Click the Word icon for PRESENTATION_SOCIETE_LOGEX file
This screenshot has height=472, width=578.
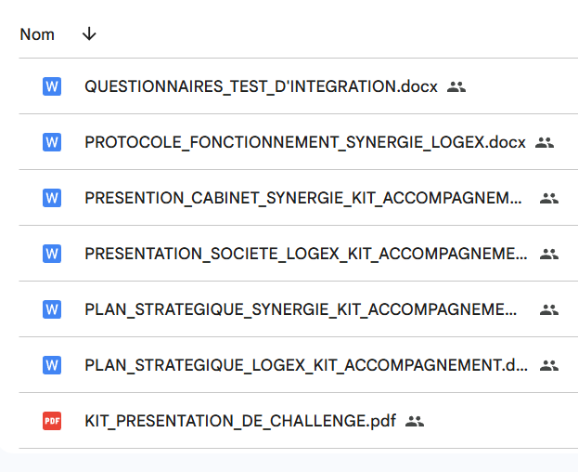[52, 254]
